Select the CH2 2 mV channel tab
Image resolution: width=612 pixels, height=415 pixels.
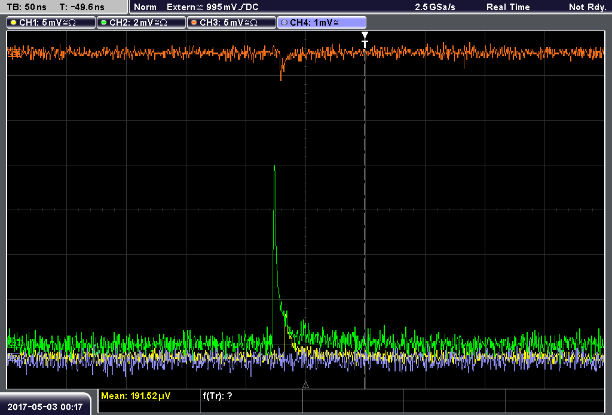click(141, 23)
